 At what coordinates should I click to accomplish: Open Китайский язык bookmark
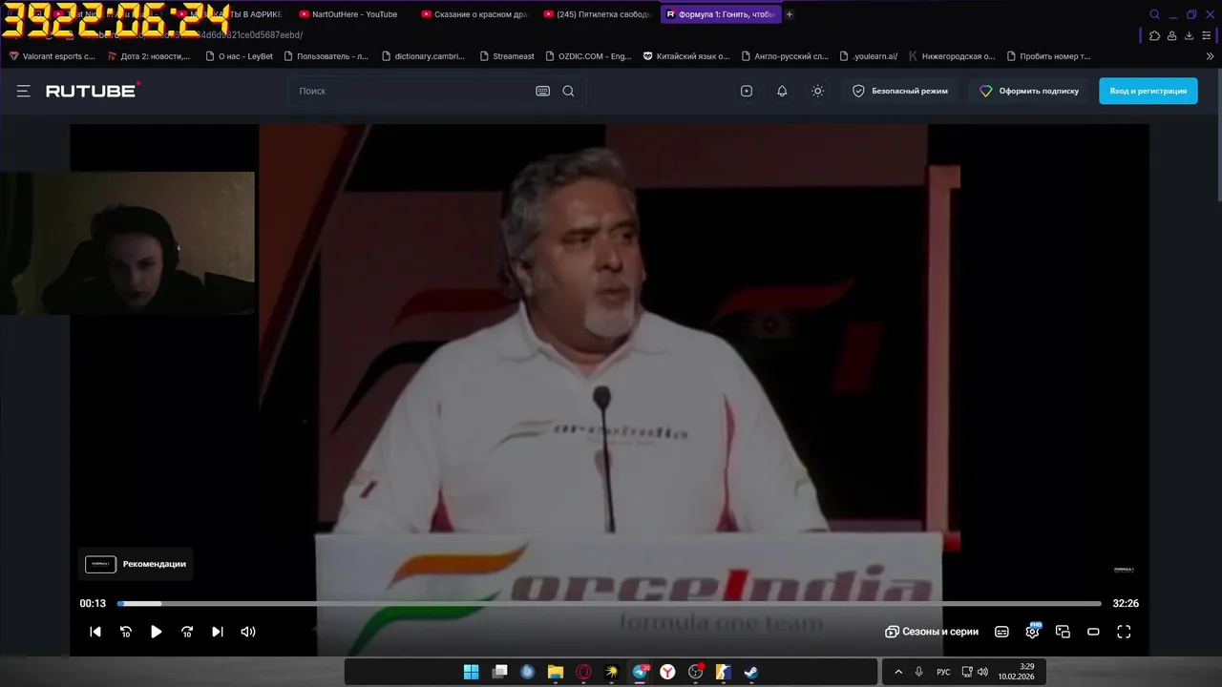point(686,56)
